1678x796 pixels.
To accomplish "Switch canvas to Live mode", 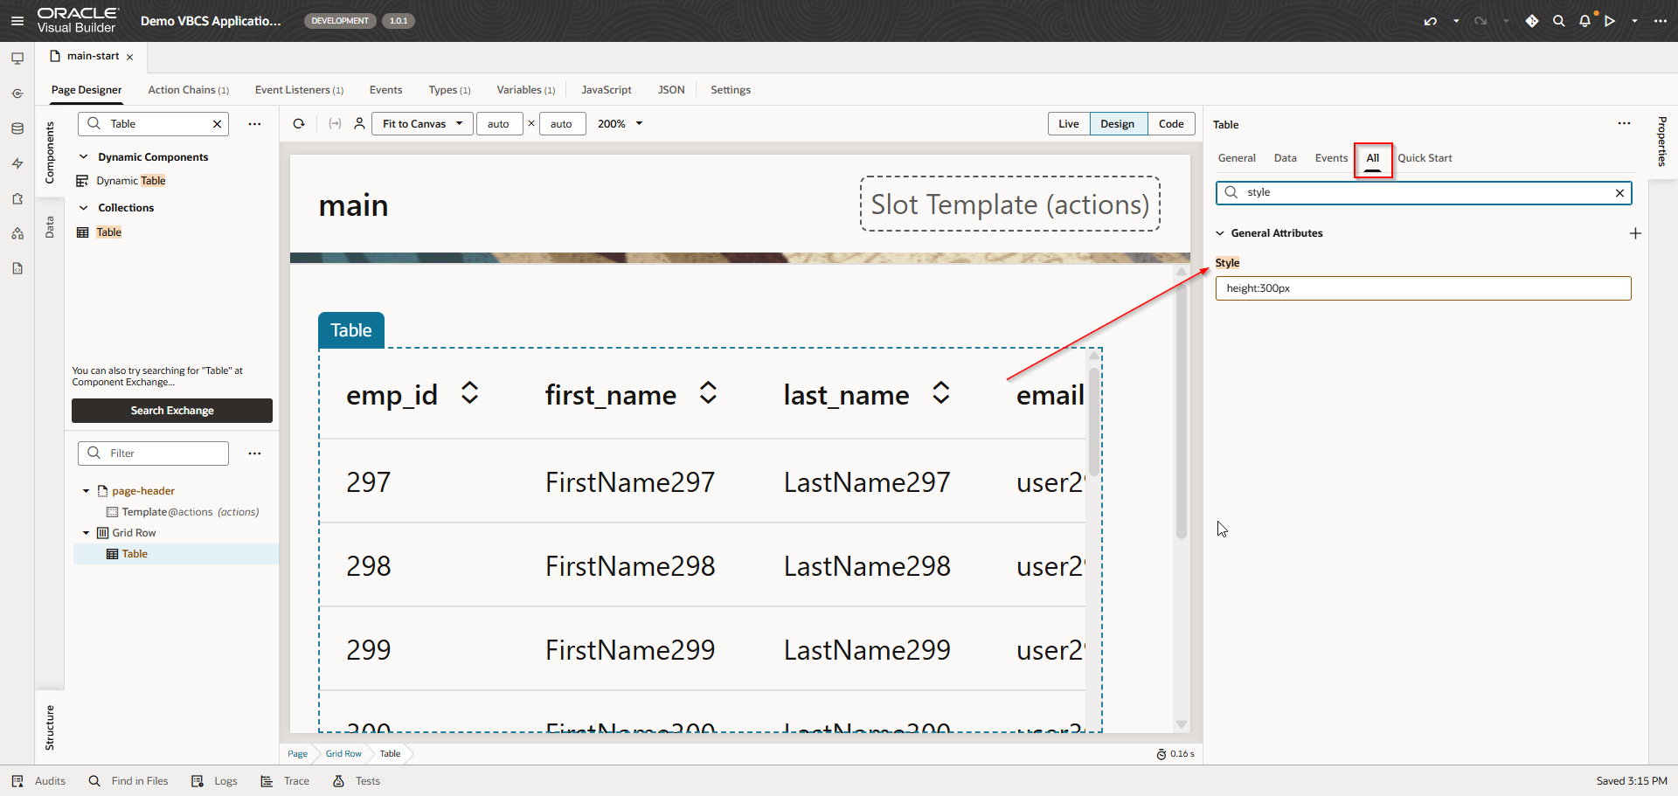I will (x=1068, y=124).
